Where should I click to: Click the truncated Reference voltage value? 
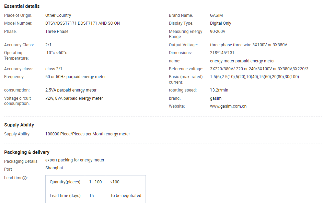pos(261,69)
